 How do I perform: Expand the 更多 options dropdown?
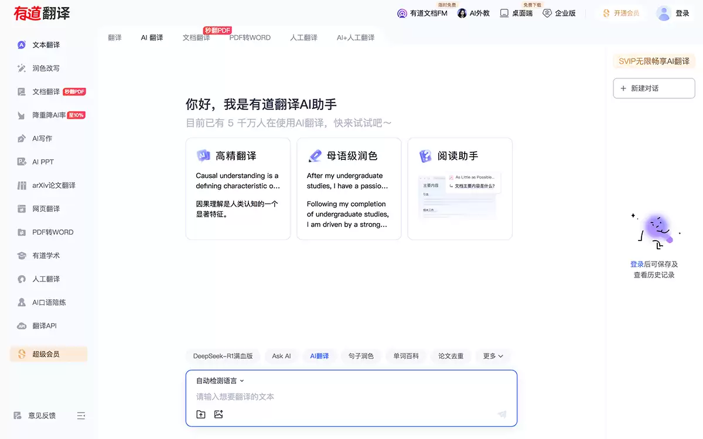point(493,356)
